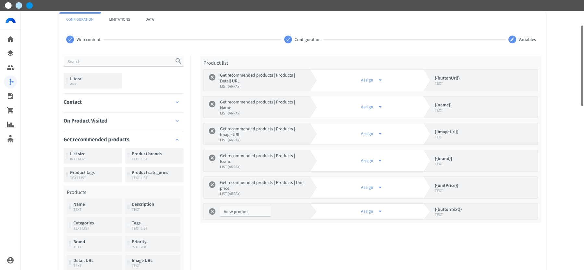Image resolution: width=584 pixels, height=270 pixels.
Task: Remove the Detail URL mapping row
Action: click(x=212, y=77)
